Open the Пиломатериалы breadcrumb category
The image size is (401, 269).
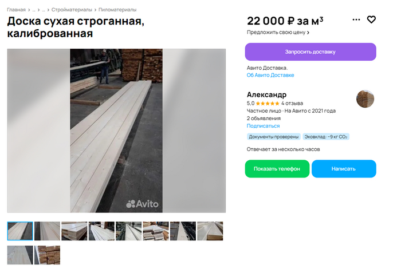pos(117,10)
